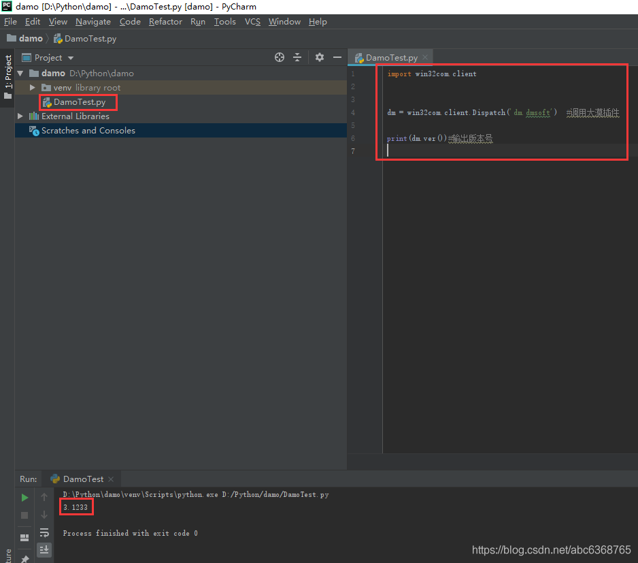Hide the Project tool window with minus icon

pos(337,58)
